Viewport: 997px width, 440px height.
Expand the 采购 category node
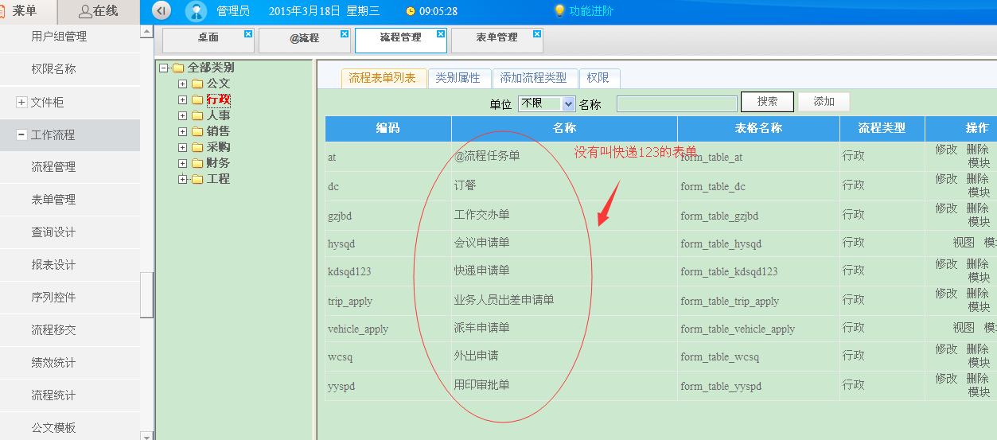[x=182, y=147]
